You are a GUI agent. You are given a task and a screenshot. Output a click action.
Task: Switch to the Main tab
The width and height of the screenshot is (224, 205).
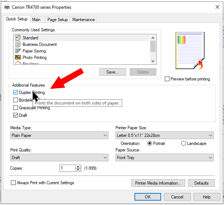(38, 20)
